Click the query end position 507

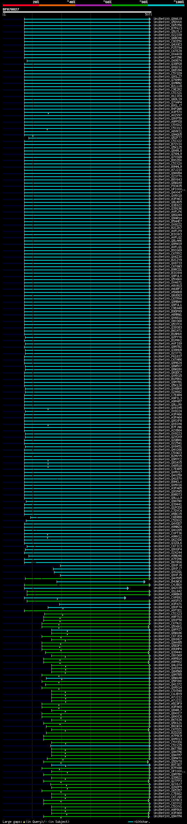click(147, 14)
